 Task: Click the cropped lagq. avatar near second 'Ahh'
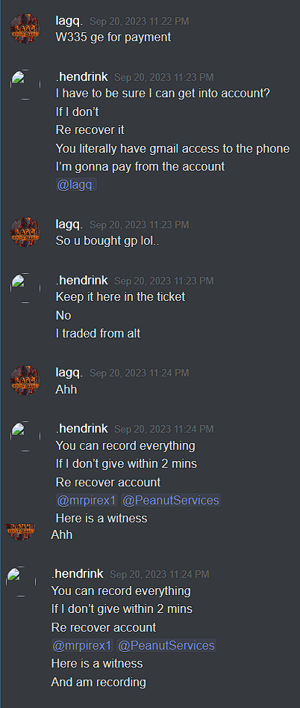tap(21, 532)
